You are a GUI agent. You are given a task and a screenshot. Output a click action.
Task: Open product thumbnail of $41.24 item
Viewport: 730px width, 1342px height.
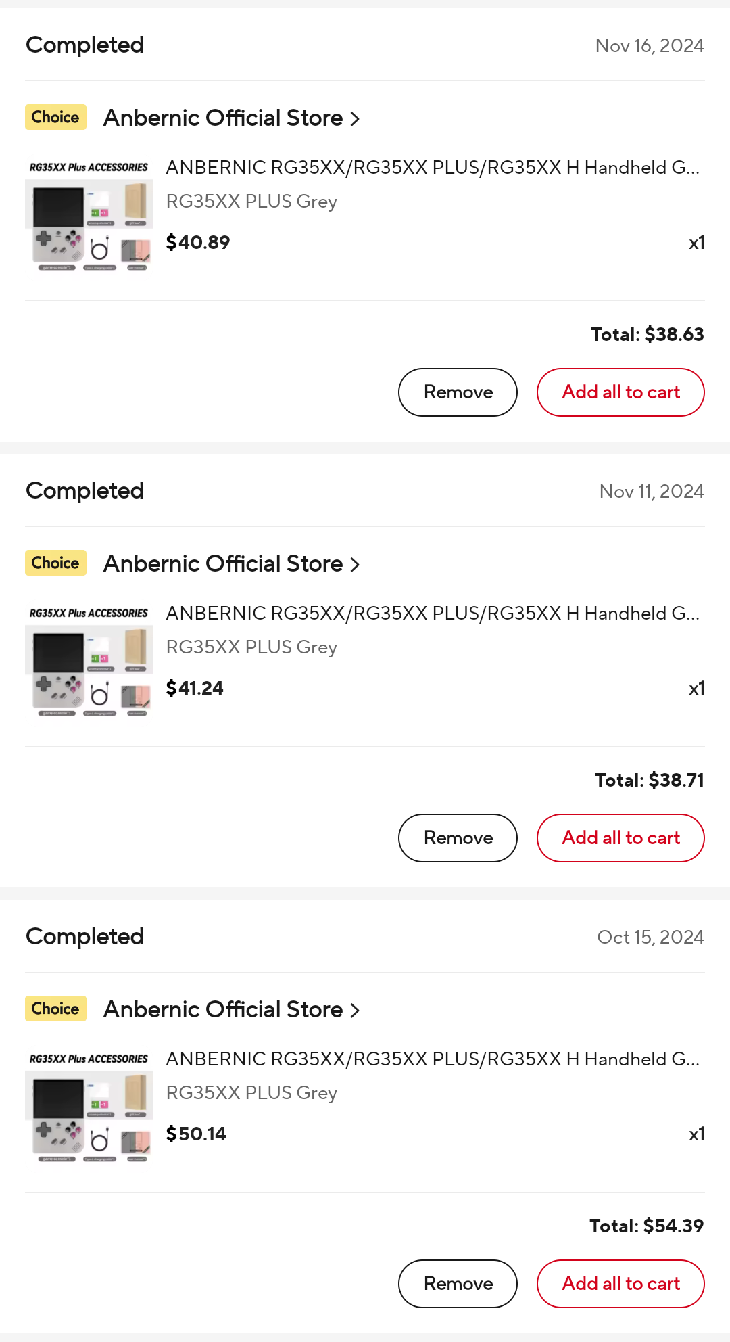(x=89, y=661)
